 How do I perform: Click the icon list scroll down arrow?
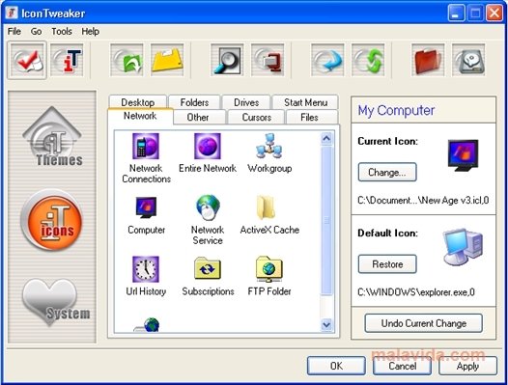point(326,324)
